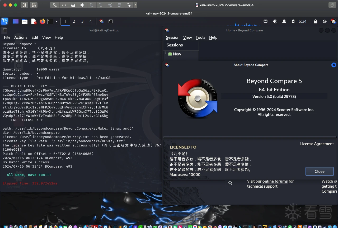Collapse the VMware device toolbar chevron
338x228 pixels.
pos(135,5)
